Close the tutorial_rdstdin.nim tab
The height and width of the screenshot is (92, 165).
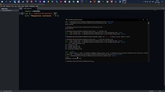coord(36,8)
